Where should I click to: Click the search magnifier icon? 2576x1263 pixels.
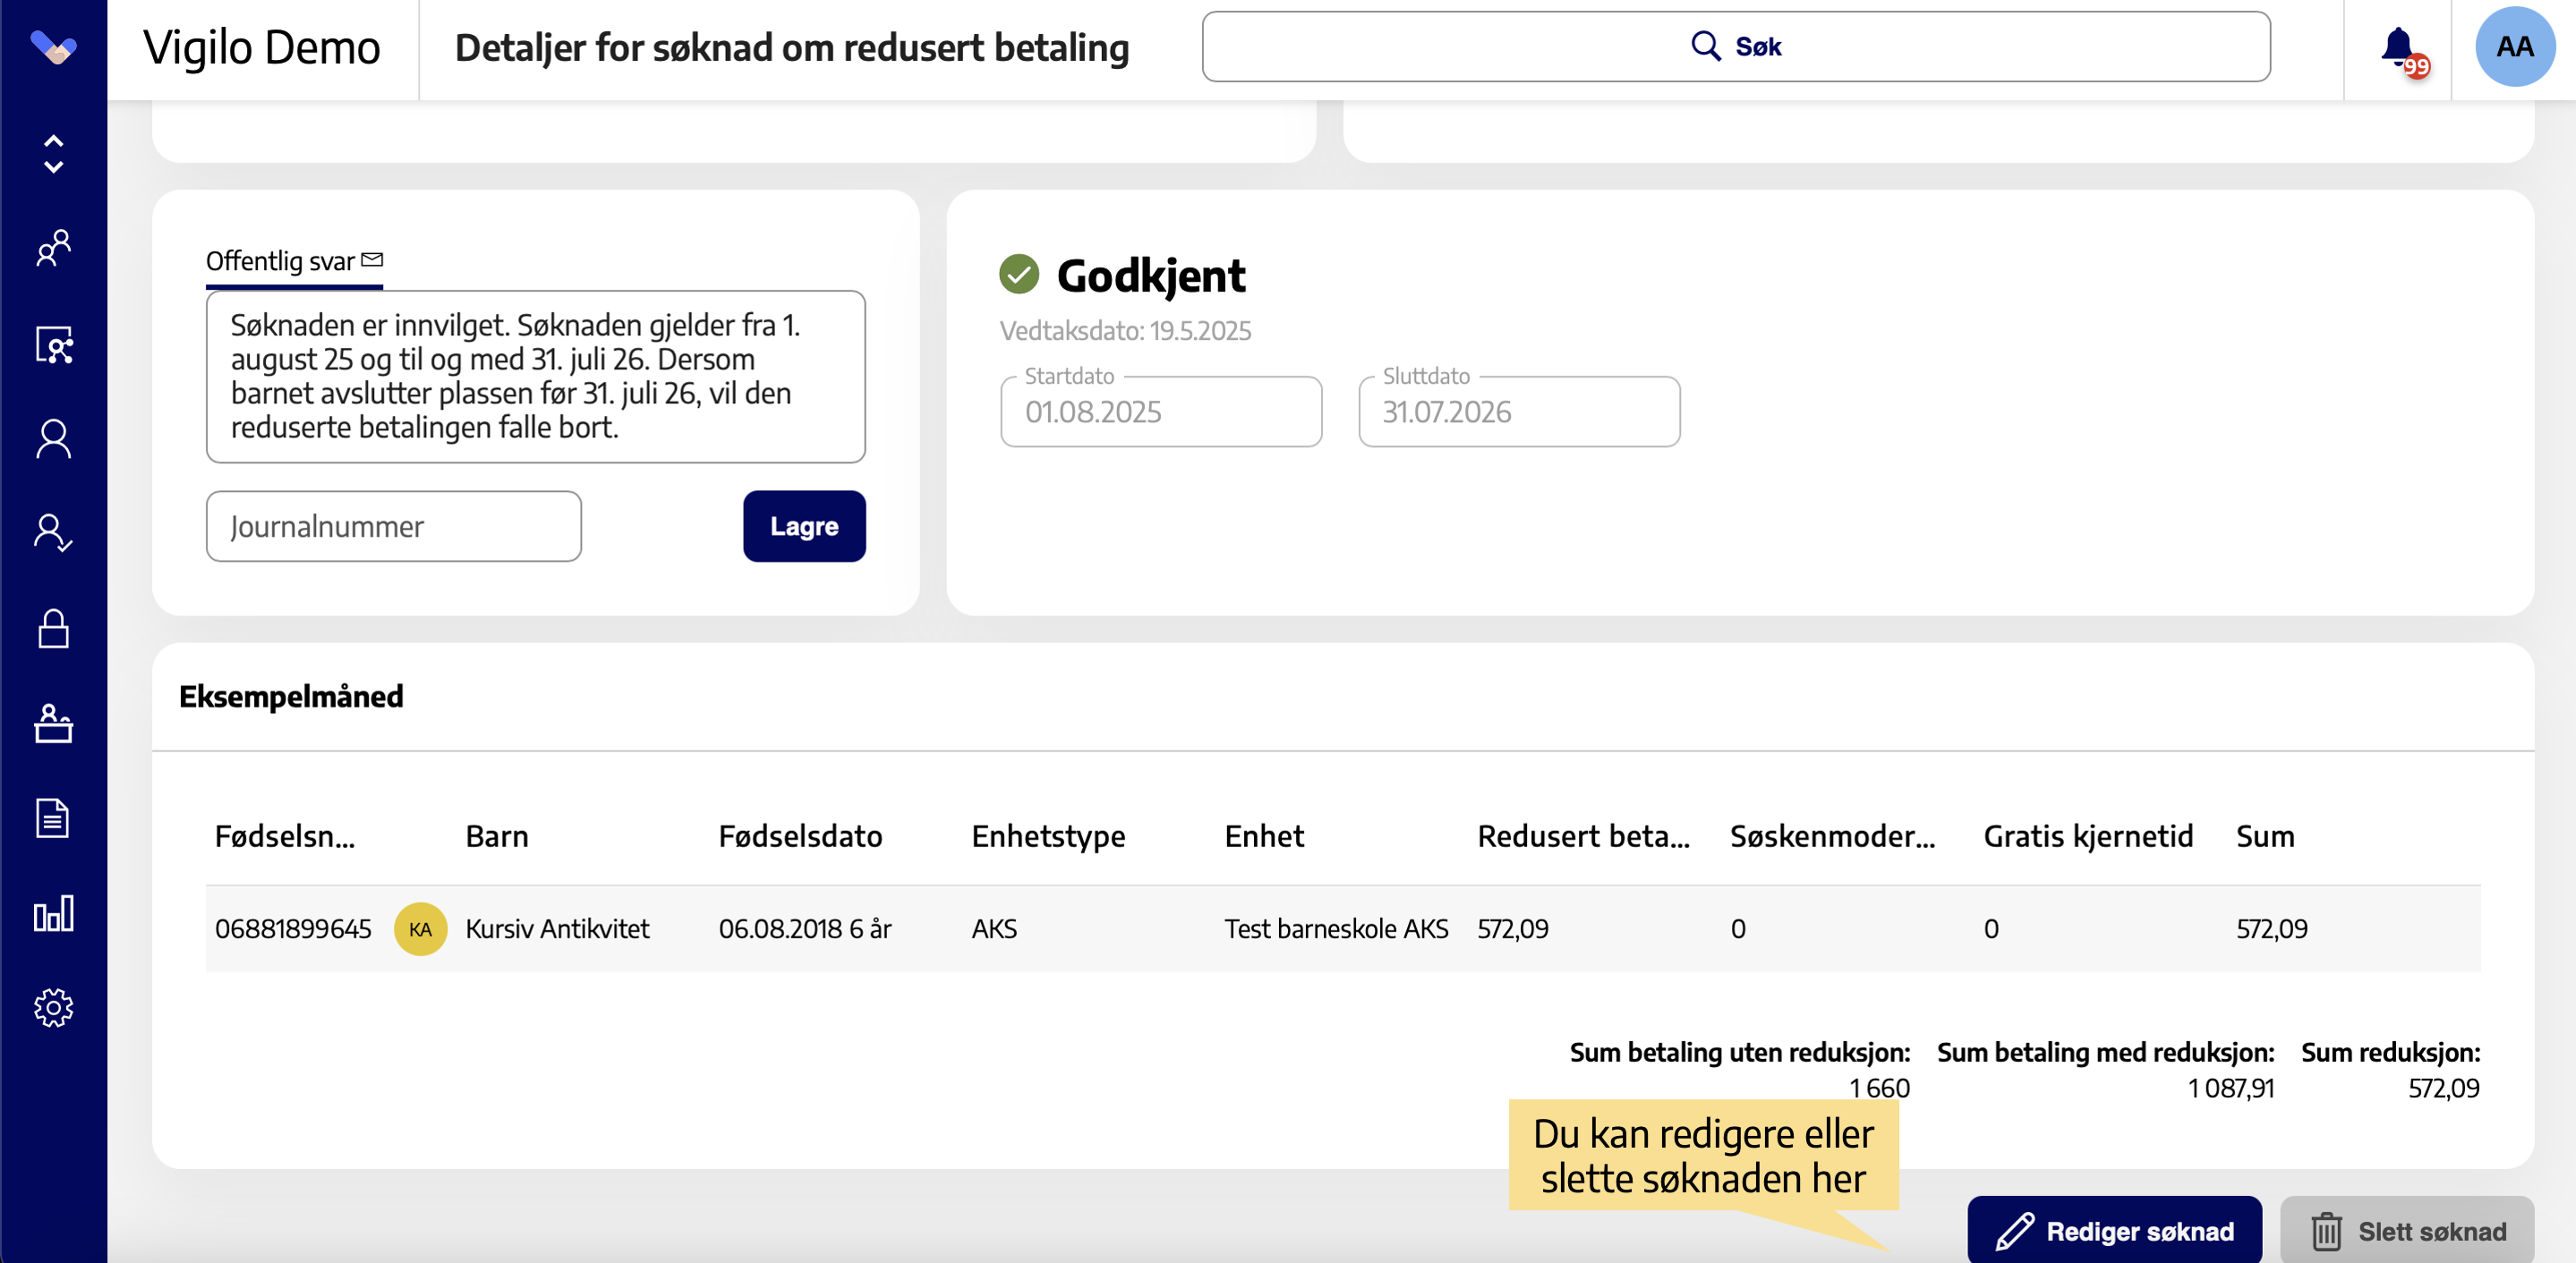[x=1705, y=46]
